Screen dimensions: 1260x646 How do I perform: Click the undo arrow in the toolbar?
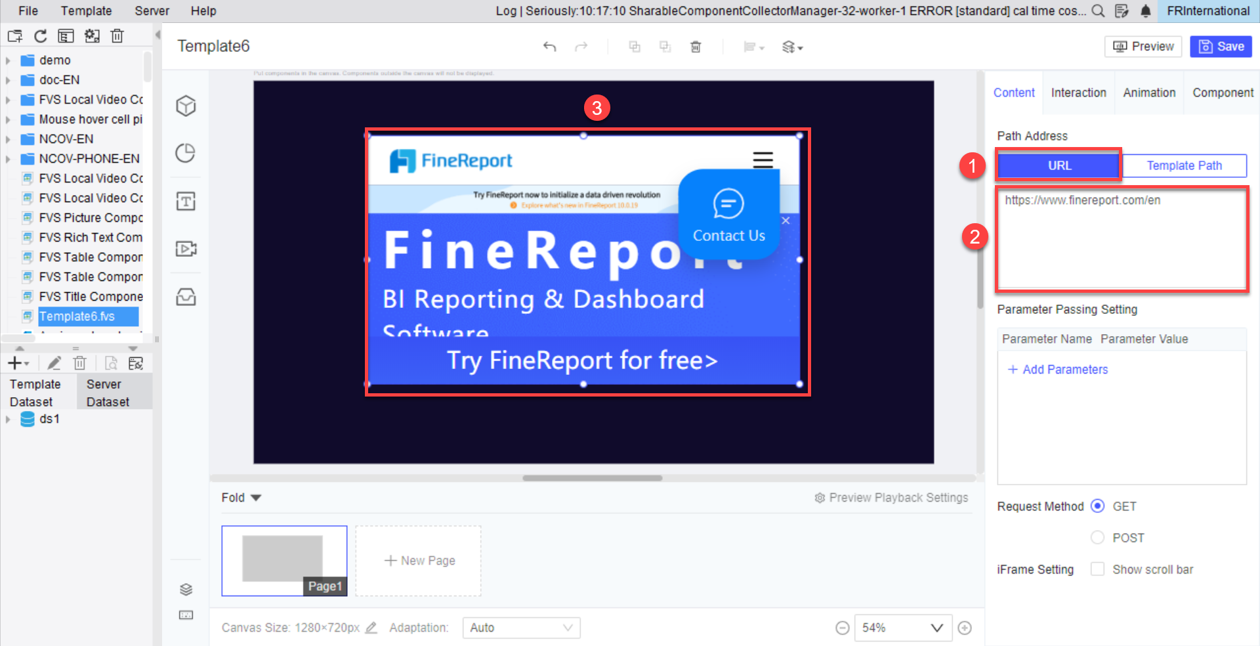(550, 47)
